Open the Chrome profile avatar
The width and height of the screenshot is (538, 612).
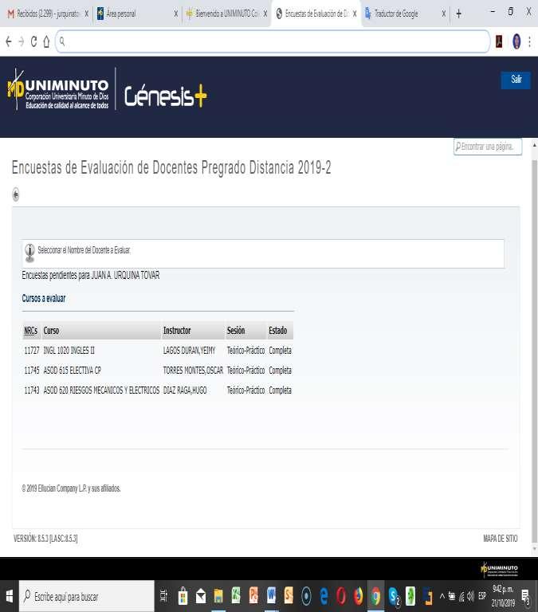point(516,41)
